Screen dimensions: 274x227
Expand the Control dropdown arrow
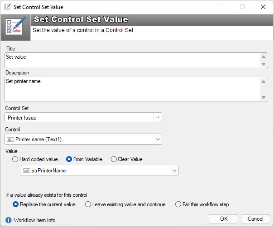(x=158, y=139)
